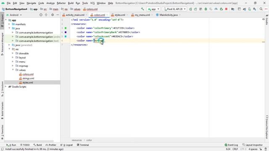Open the TODO tool window
This screenshot has width=269, height=151.
tap(25, 145)
